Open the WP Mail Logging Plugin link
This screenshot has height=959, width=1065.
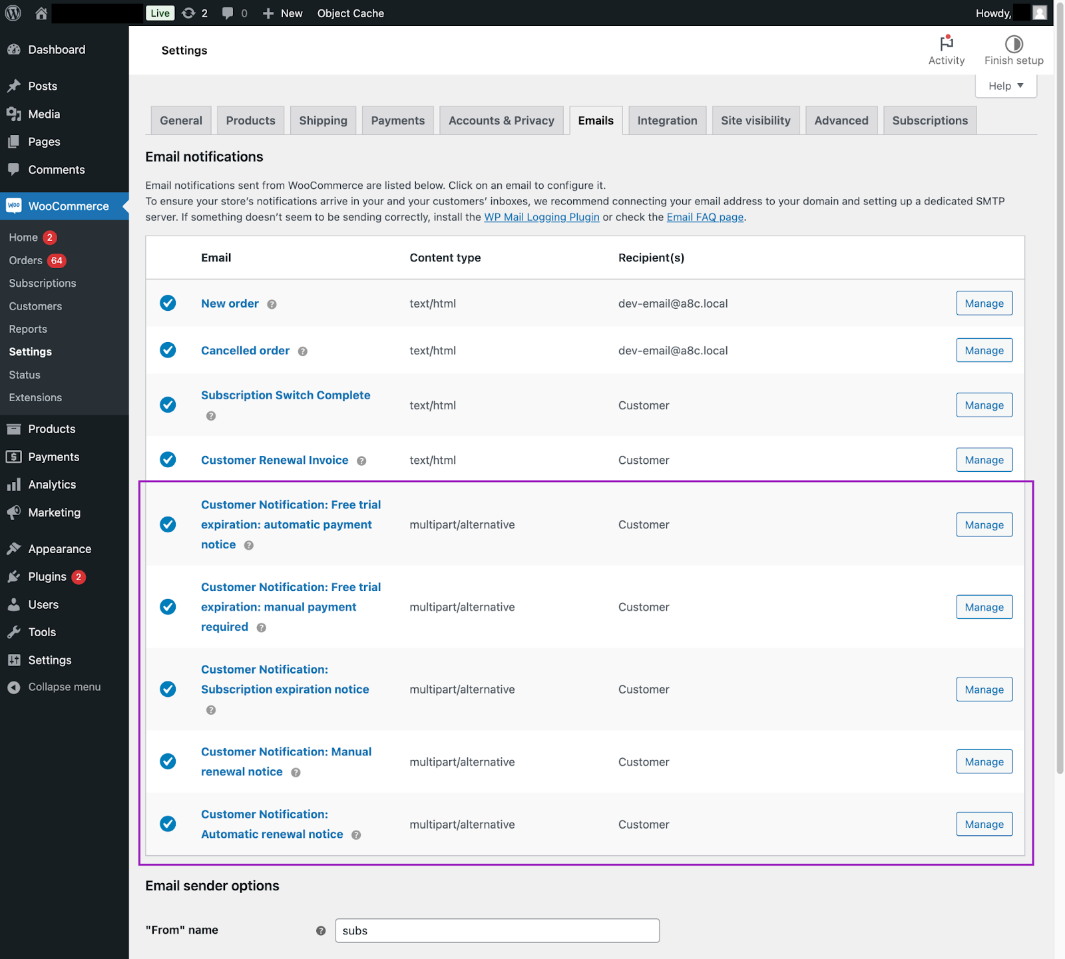pyautogui.click(x=542, y=216)
